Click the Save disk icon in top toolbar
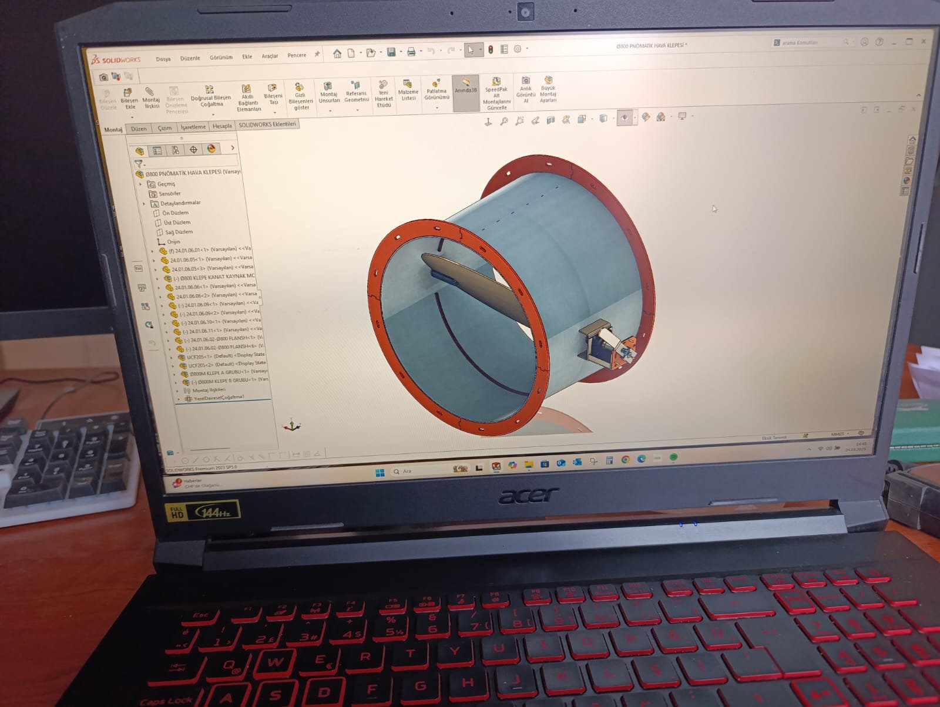This screenshot has width=940, height=707. pyautogui.click(x=391, y=52)
